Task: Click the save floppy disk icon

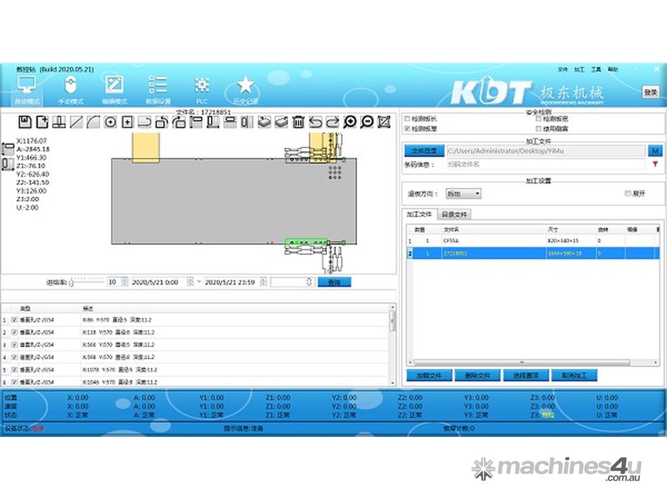Action: [x=25, y=122]
